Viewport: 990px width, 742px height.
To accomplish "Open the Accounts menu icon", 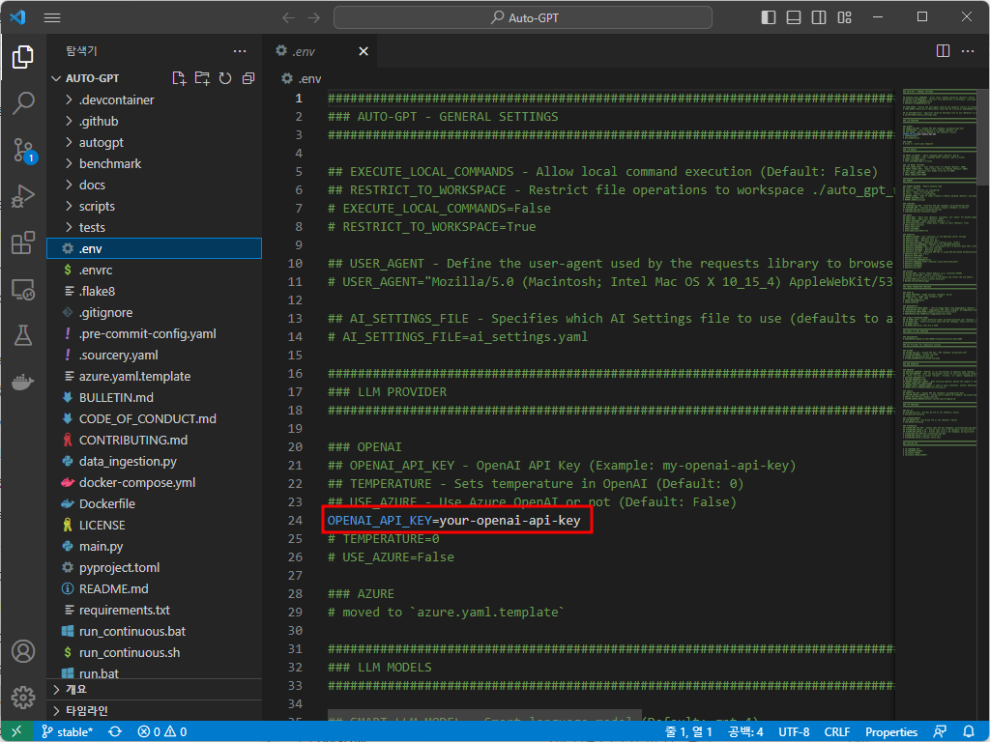I will [x=23, y=651].
